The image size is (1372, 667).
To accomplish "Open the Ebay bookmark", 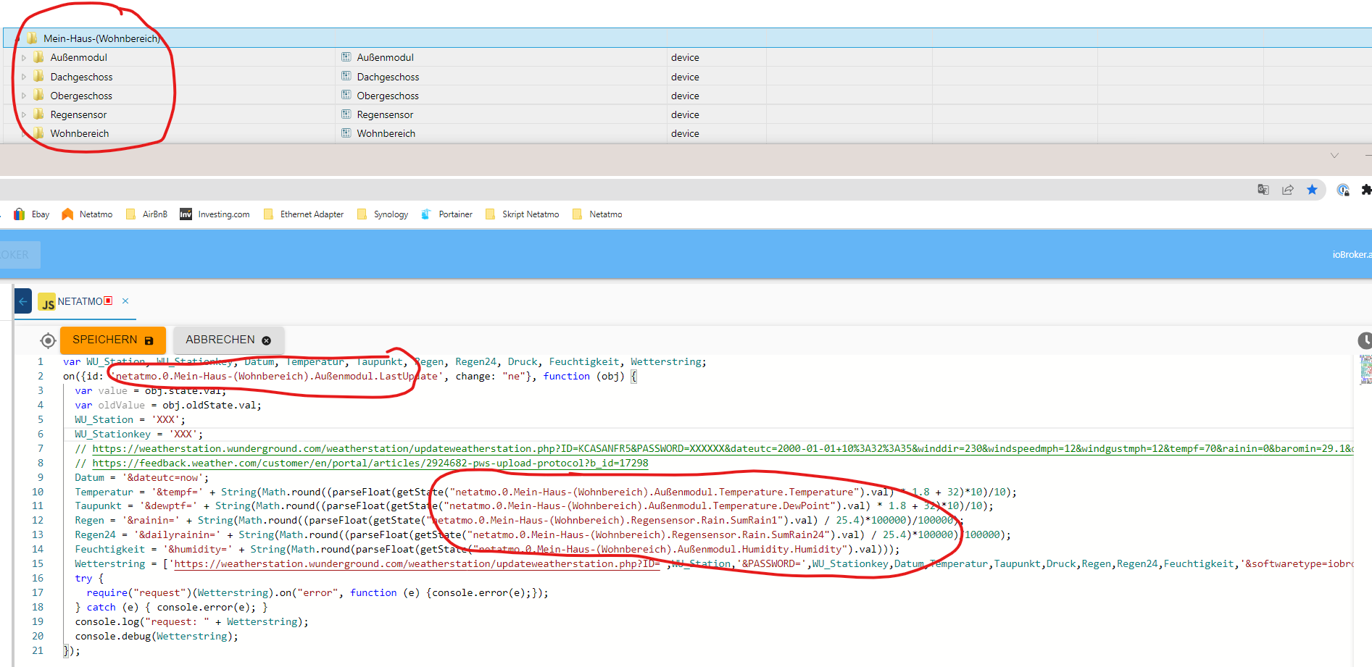I will [32, 214].
